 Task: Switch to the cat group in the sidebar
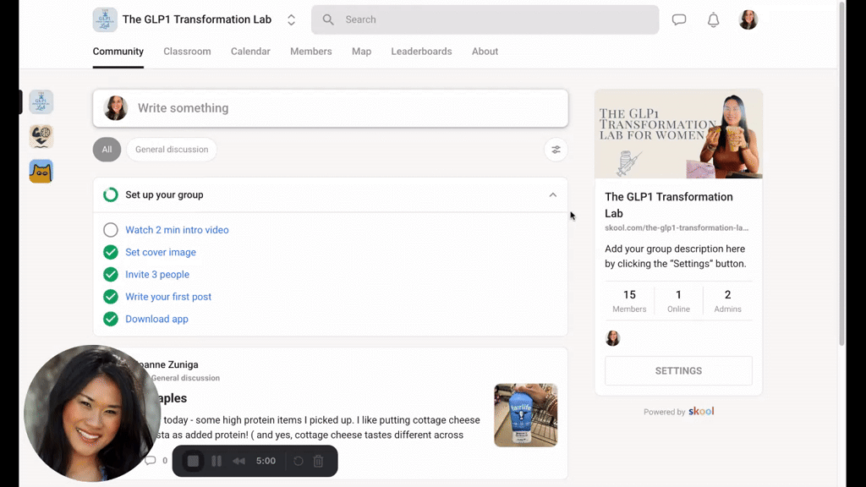click(41, 172)
